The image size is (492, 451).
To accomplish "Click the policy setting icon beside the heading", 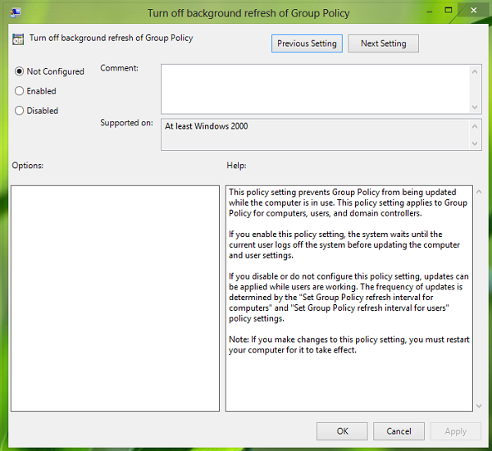I will tap(19, 38).
